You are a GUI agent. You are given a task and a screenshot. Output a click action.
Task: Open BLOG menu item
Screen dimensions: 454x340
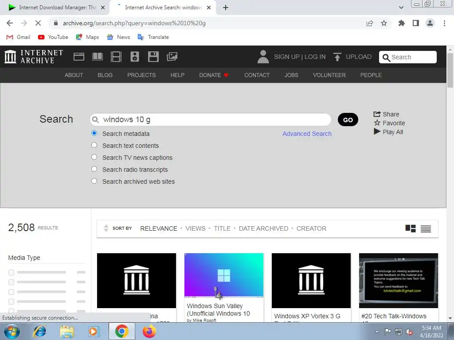(x=105, y=75)
